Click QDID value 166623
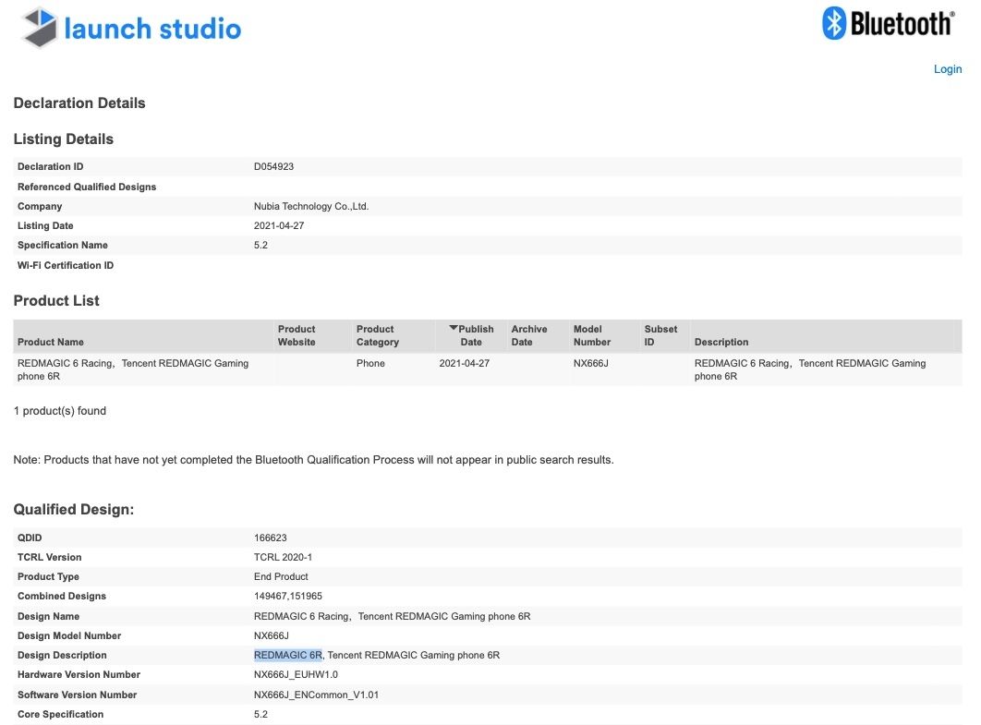 (x=271, y=538)
